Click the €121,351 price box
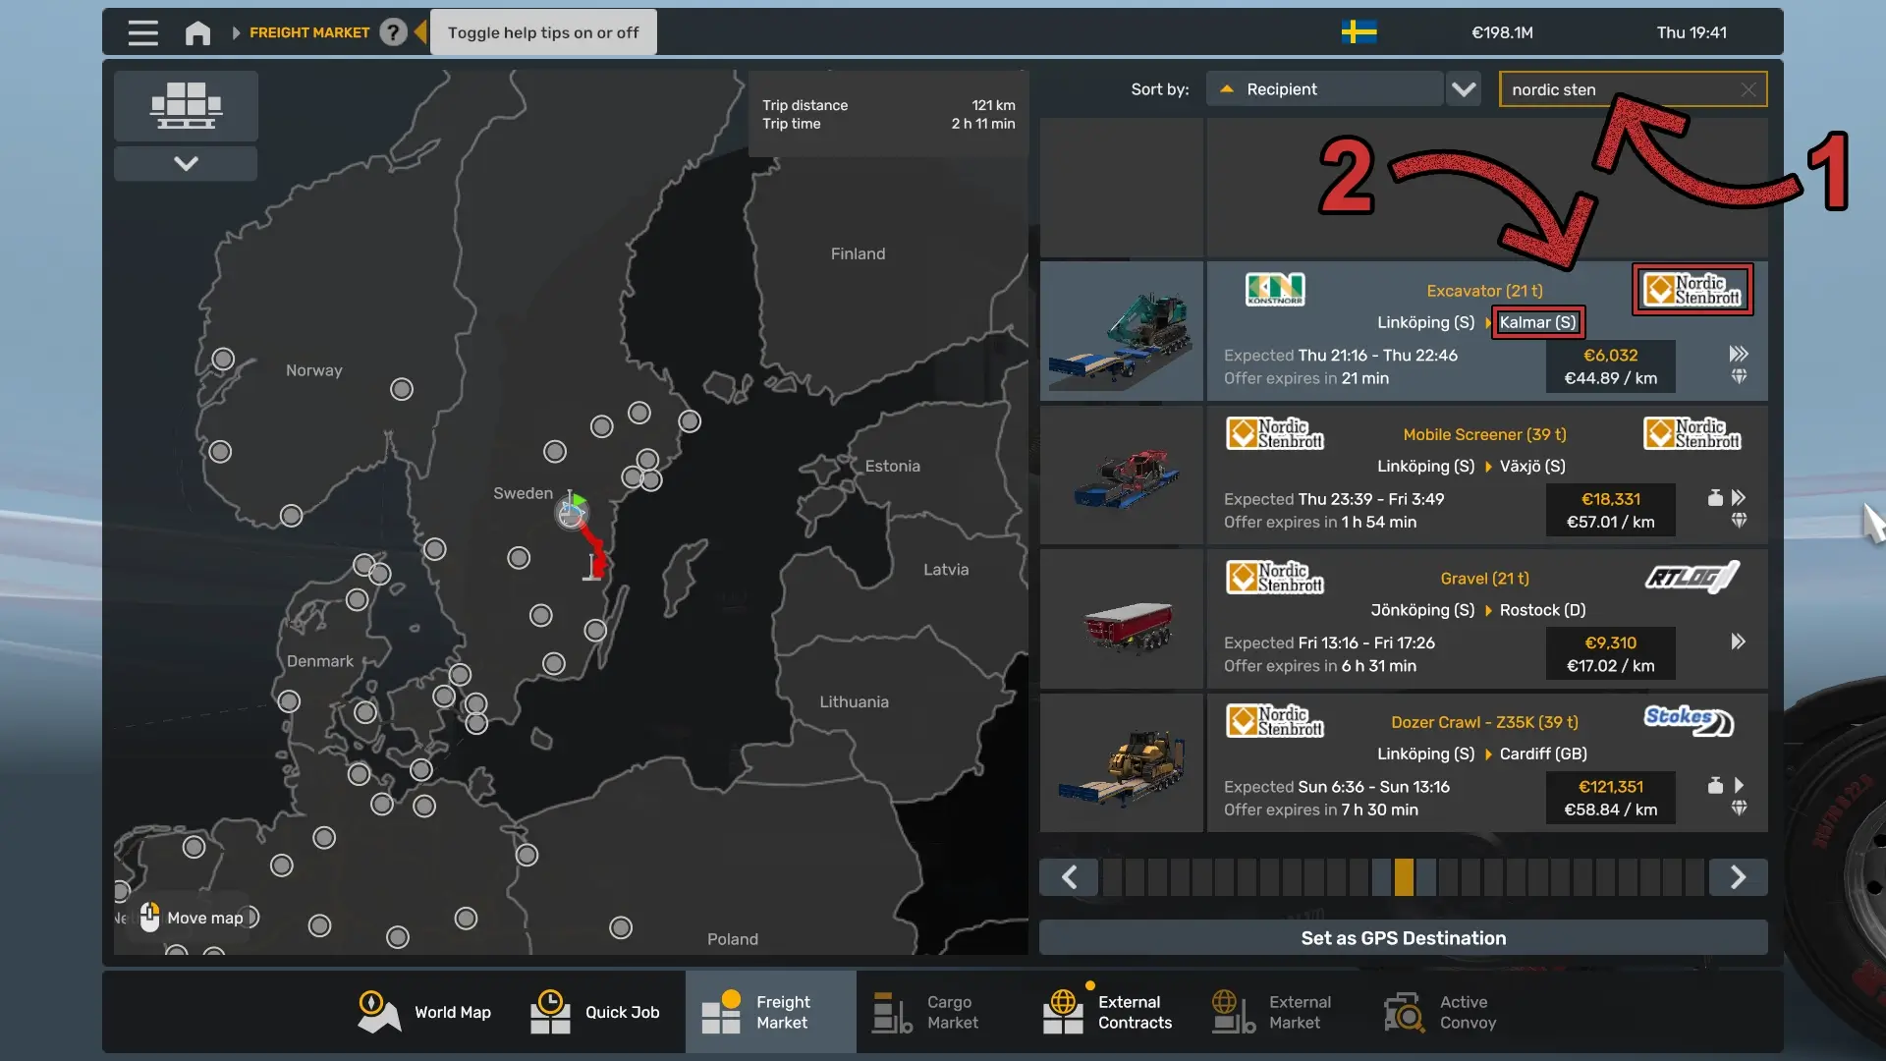1886x1061 pixels. click(1610, 798)
